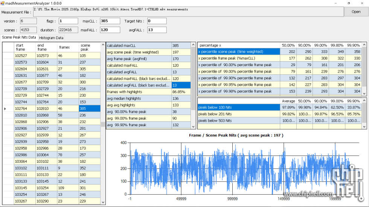The height and width of the screenshot is (207, 369).
Task: Click the Target Nits input field
Action: 157,21
